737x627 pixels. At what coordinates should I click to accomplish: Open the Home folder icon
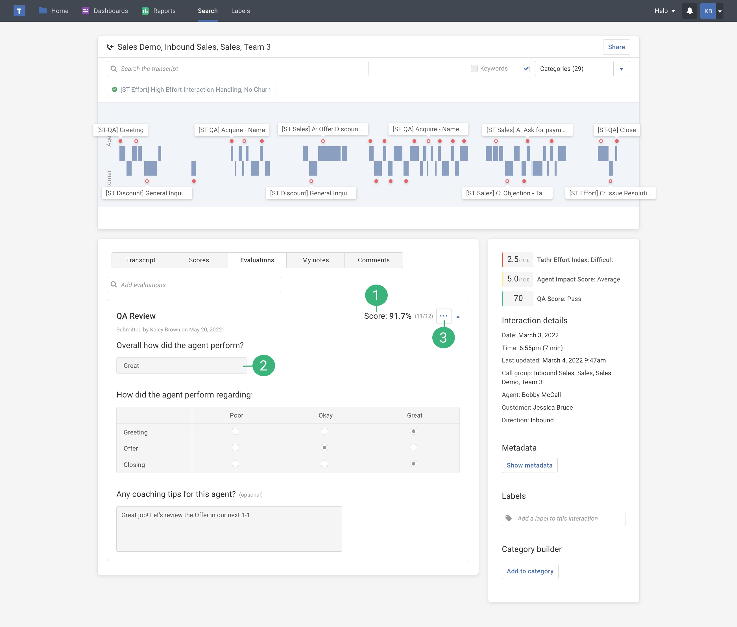pos(43,11)
